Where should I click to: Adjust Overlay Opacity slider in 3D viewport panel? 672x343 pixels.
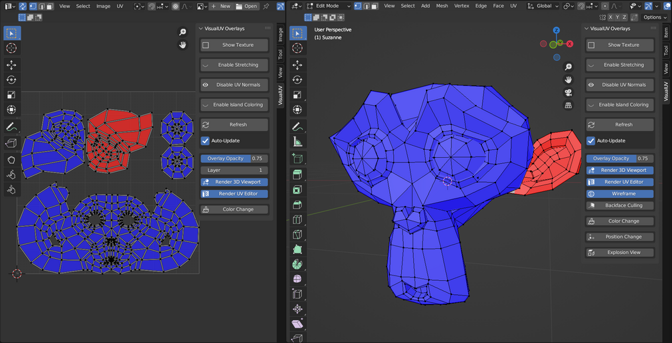click(x=620, y=158)
